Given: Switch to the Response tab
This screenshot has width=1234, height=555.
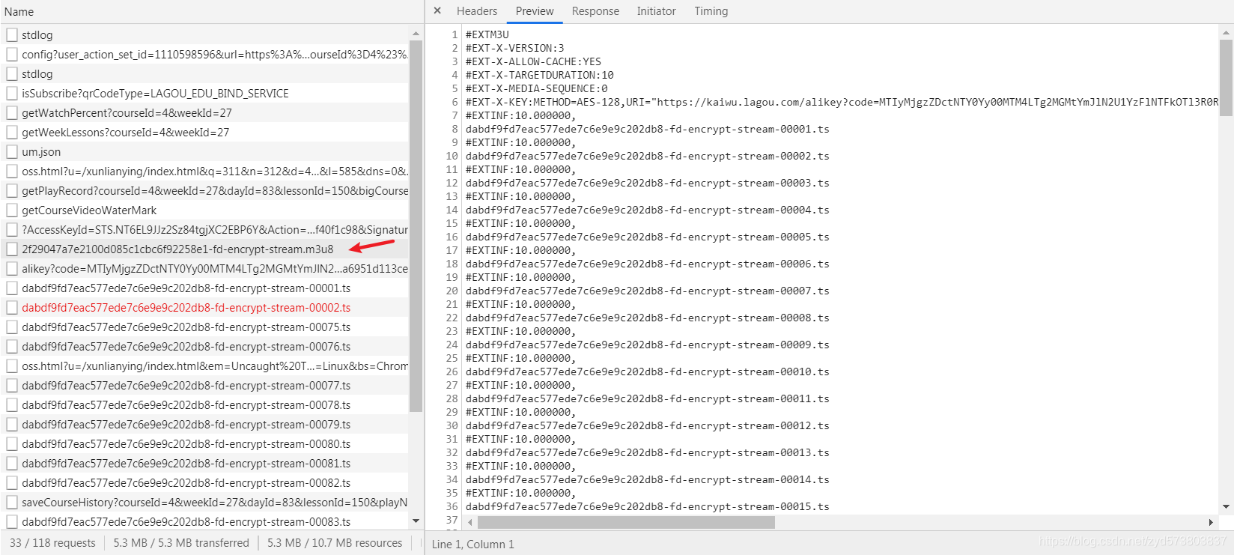Looking at the screenshot, I should point(595,11).
